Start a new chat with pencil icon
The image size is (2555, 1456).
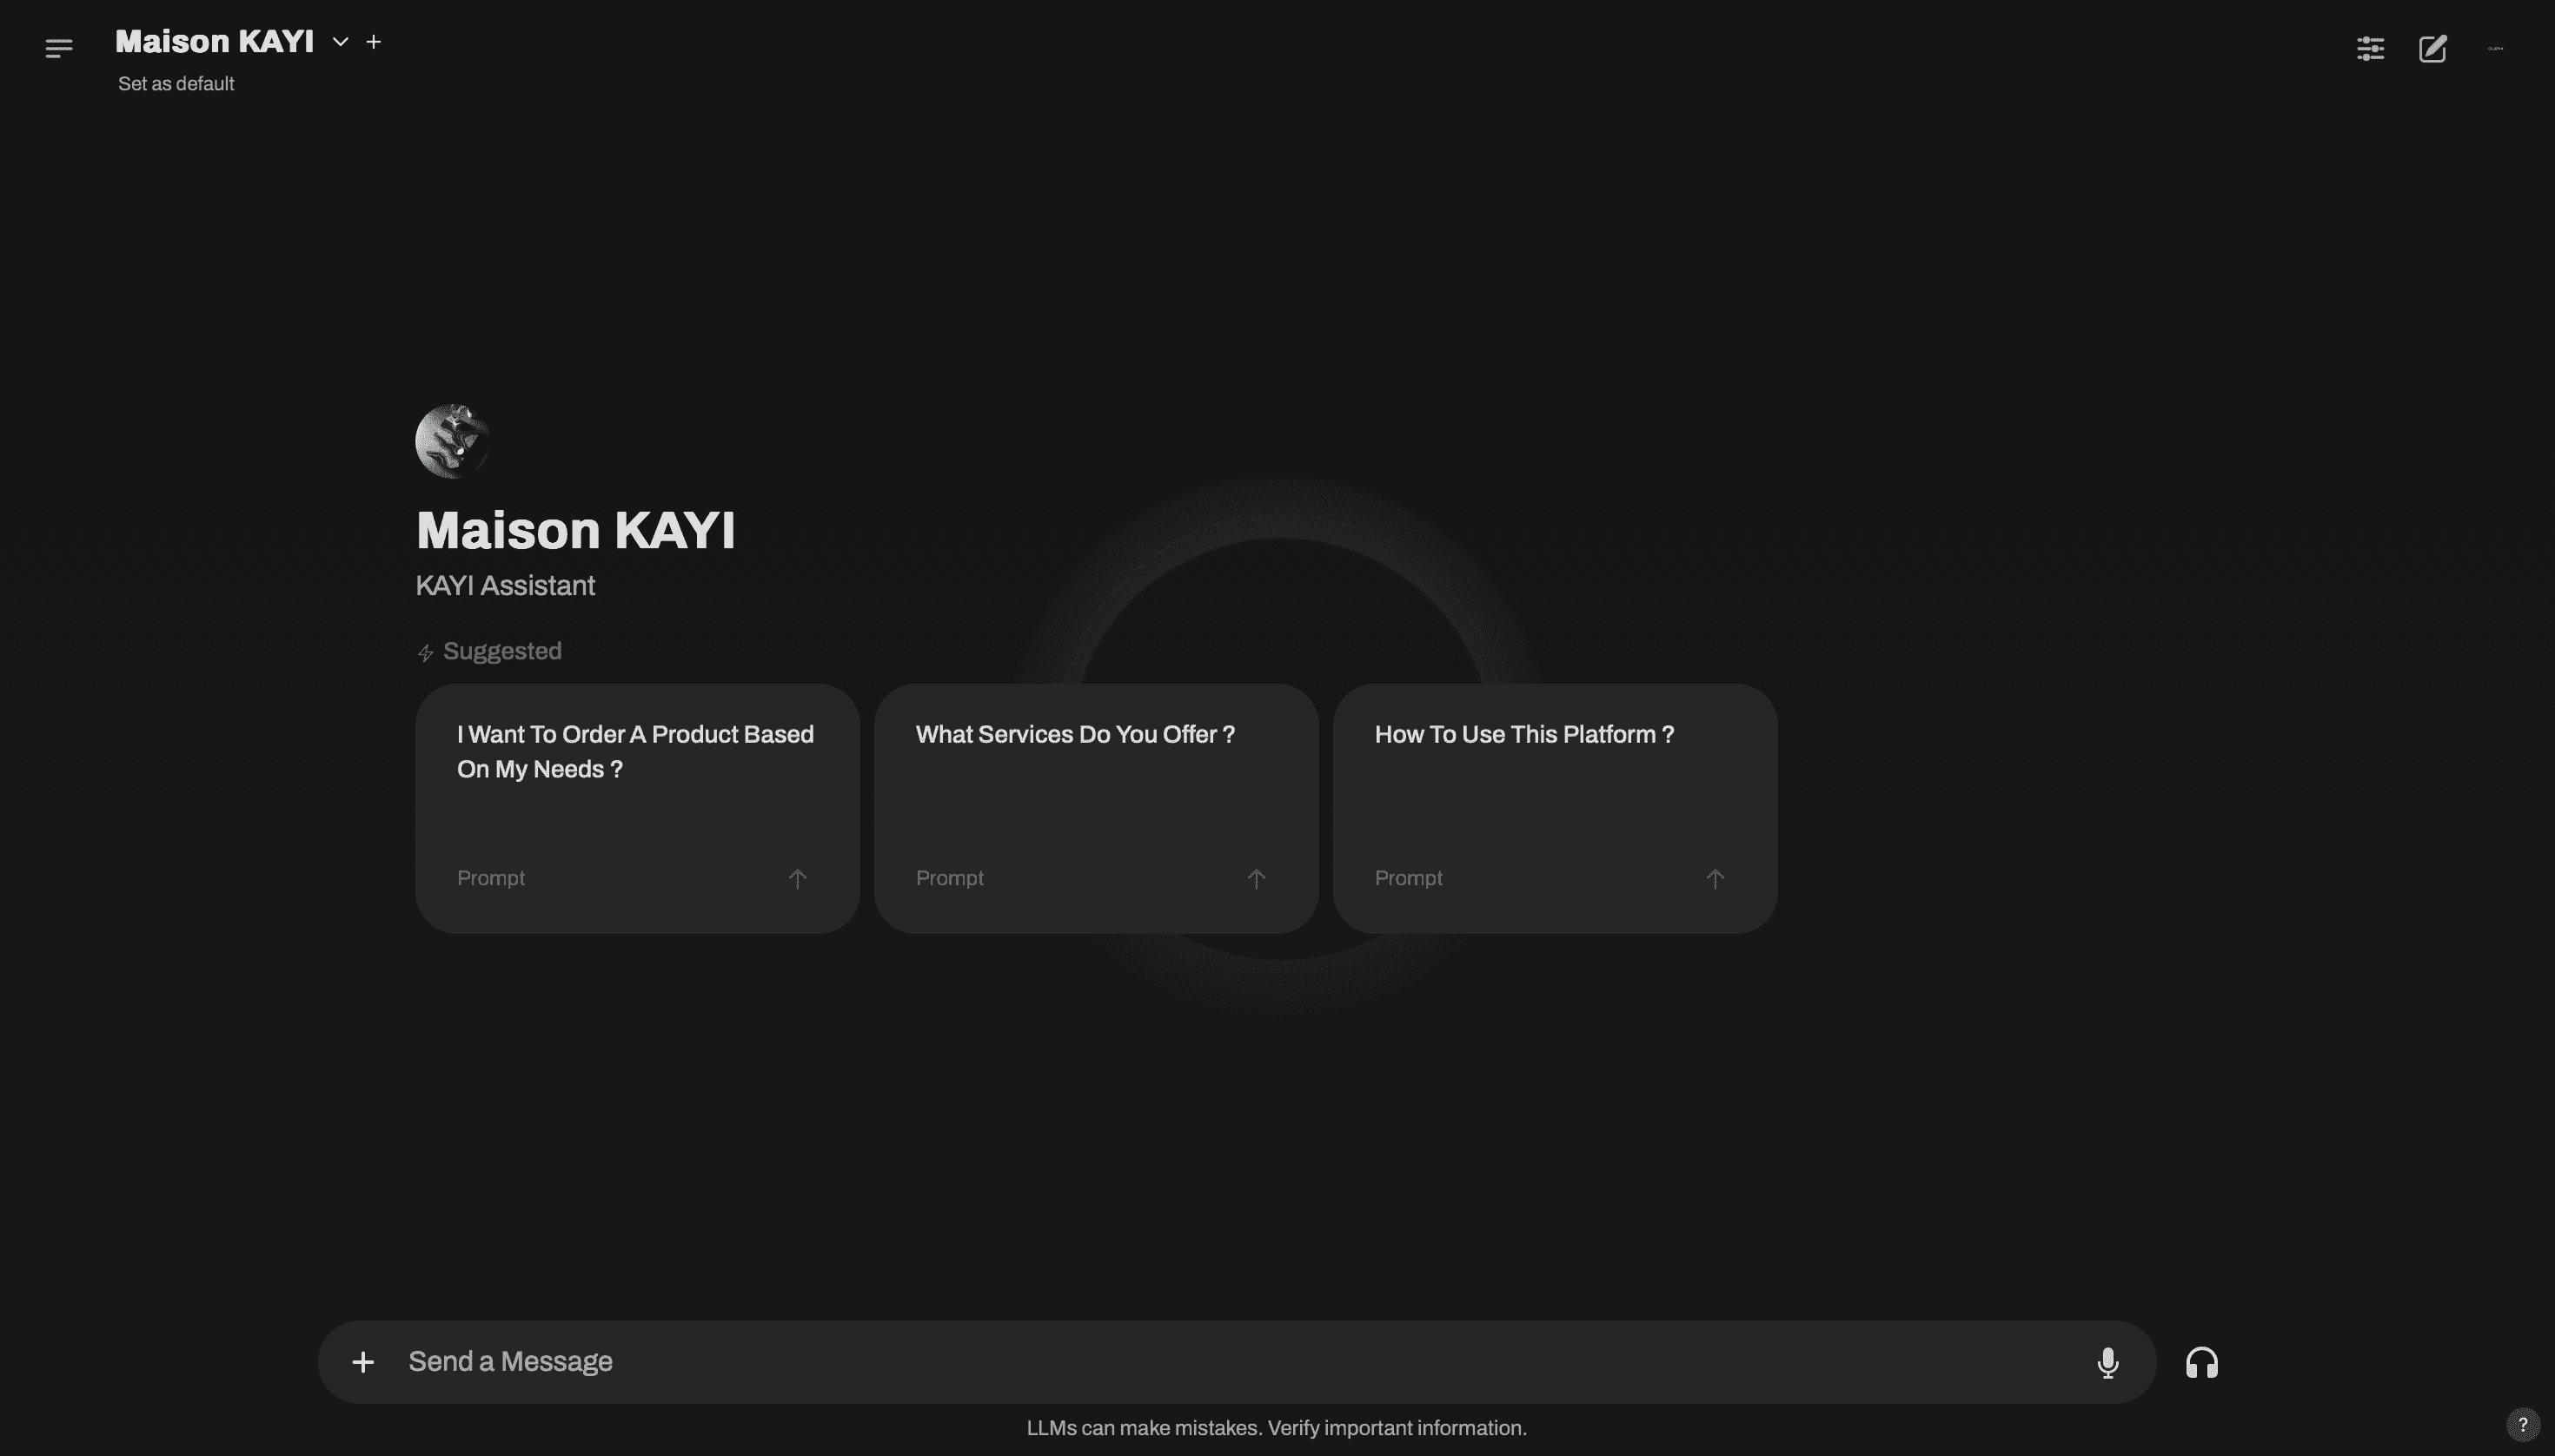[x=2432, y=48]
